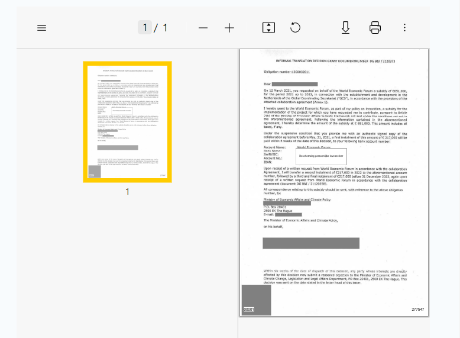The height and width of the screenshot is (338, 460).
Task: Click the zoom out minus icon
Action: (x=203, y=28)
